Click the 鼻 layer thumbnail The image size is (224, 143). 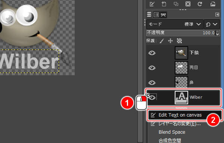181,82
